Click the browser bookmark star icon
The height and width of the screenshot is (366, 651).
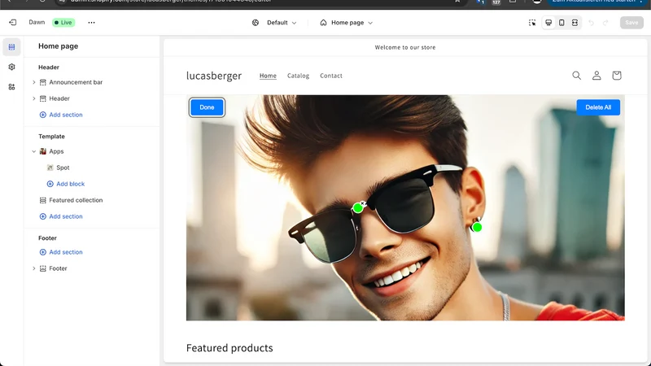coord(457,2)
